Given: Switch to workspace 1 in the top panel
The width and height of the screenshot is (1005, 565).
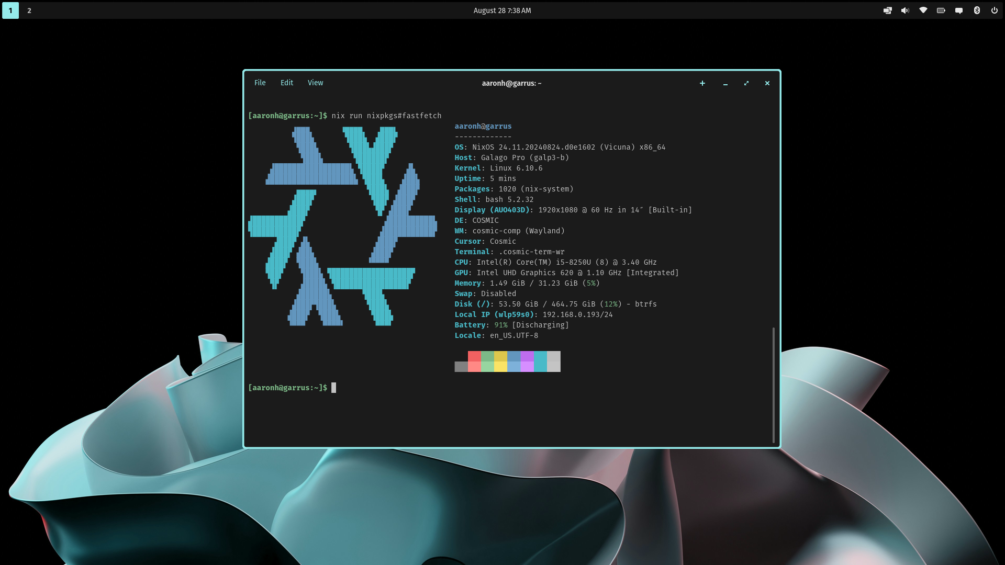Looking at the screenshot, I should 10,10.
